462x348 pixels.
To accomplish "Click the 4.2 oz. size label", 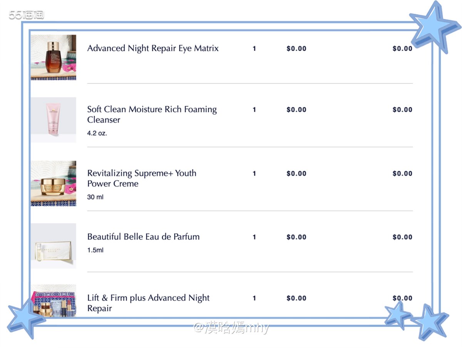I will coord(97,134).
